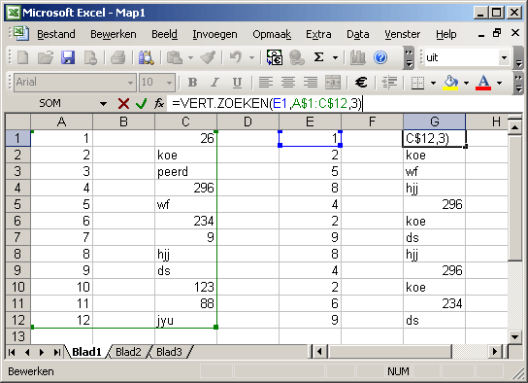The width and height of the screenshot is (528, 383).
Task: Select row header 5
Action: pyautogui.click(x=17, y=204)
